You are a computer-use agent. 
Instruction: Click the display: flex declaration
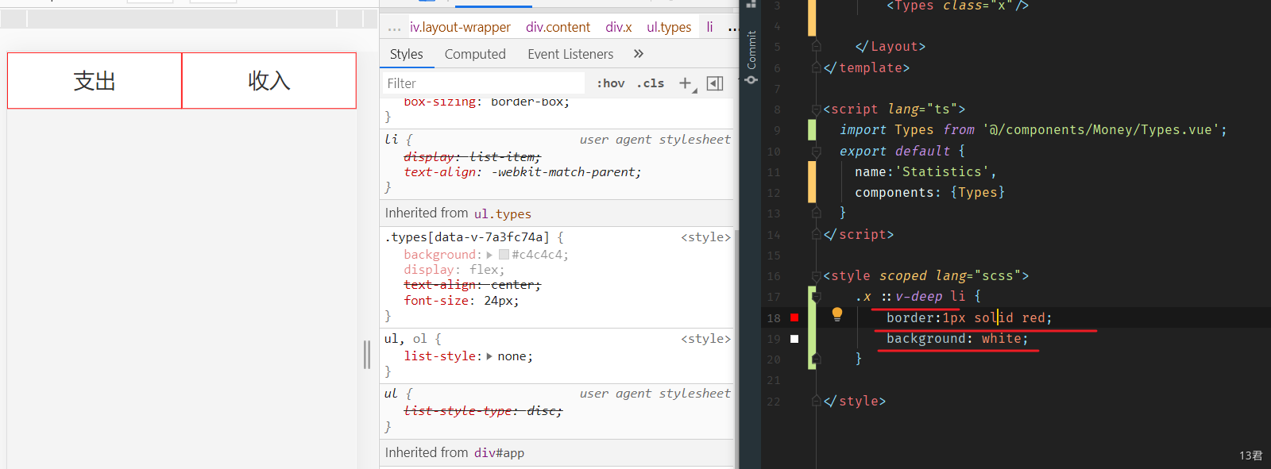point(454,270)
